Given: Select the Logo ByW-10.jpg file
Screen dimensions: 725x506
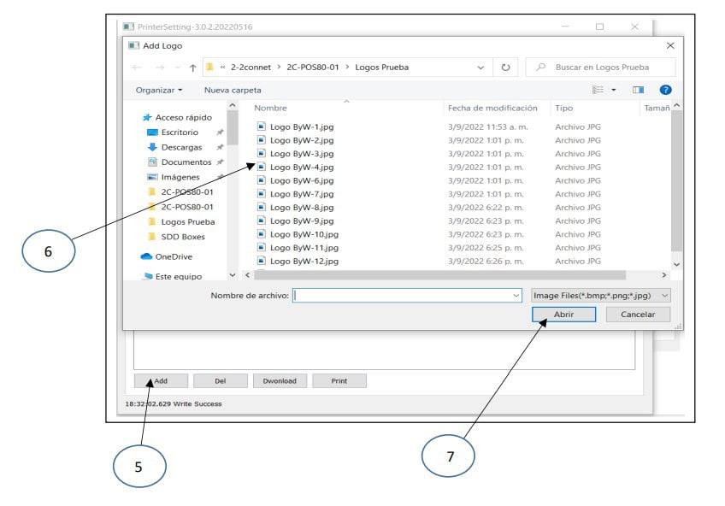Looking at the screenshot, I should point(304,234).
